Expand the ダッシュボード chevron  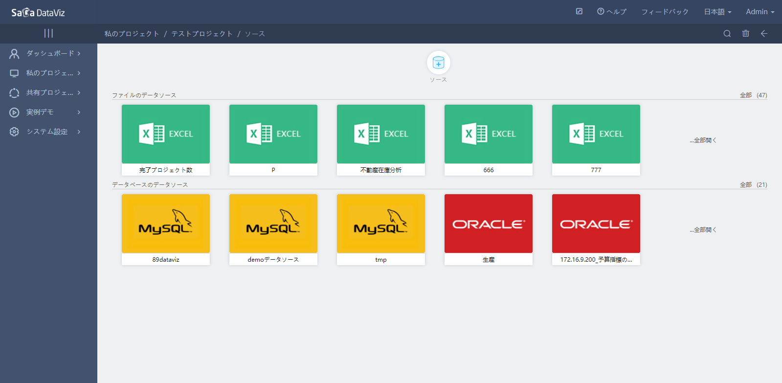coord(79,53)
